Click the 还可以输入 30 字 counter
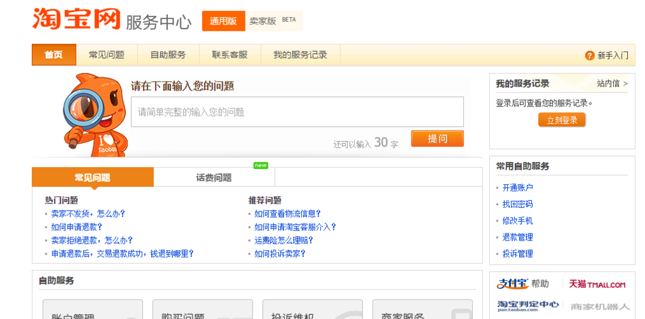645x319 pixels. [x=366, y=143]
